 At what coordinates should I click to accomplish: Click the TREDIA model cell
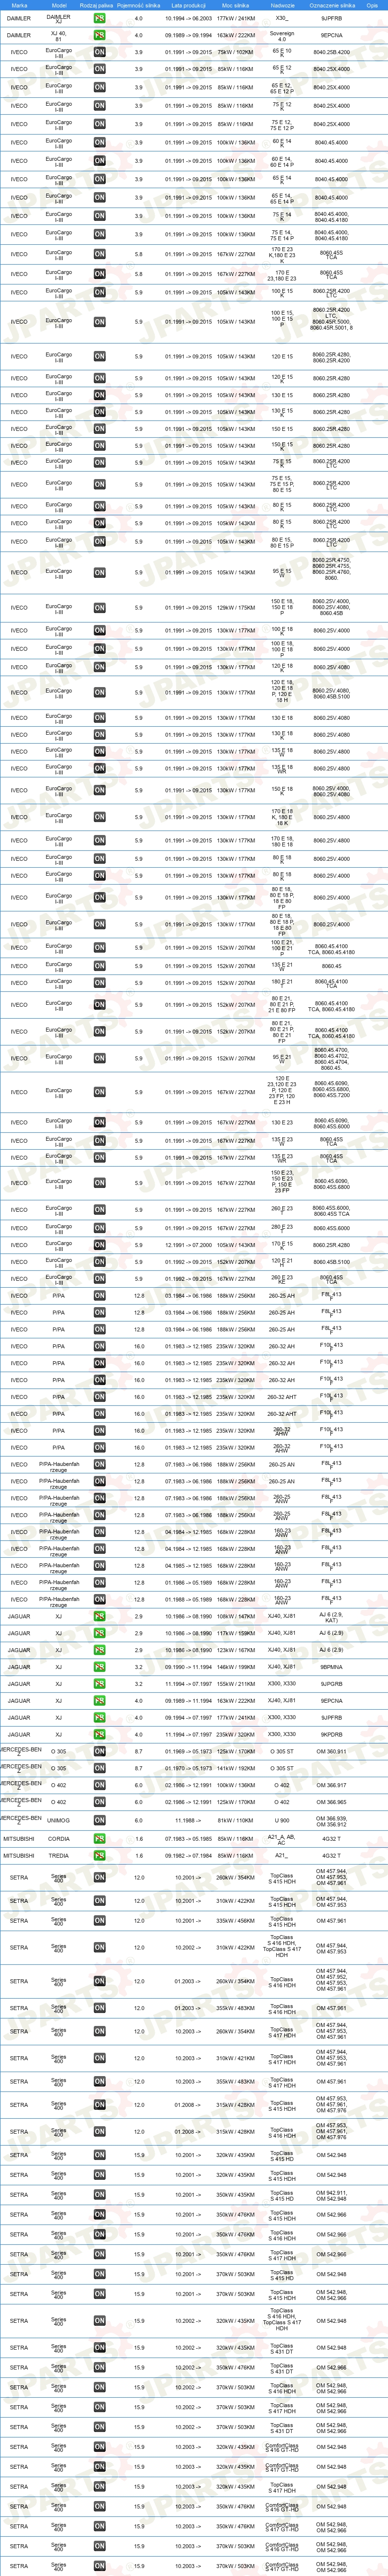59,1855
